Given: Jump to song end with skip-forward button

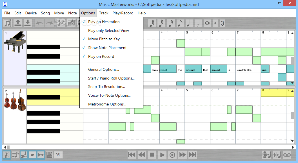Looking at the screenshot, I should point(193,155).
